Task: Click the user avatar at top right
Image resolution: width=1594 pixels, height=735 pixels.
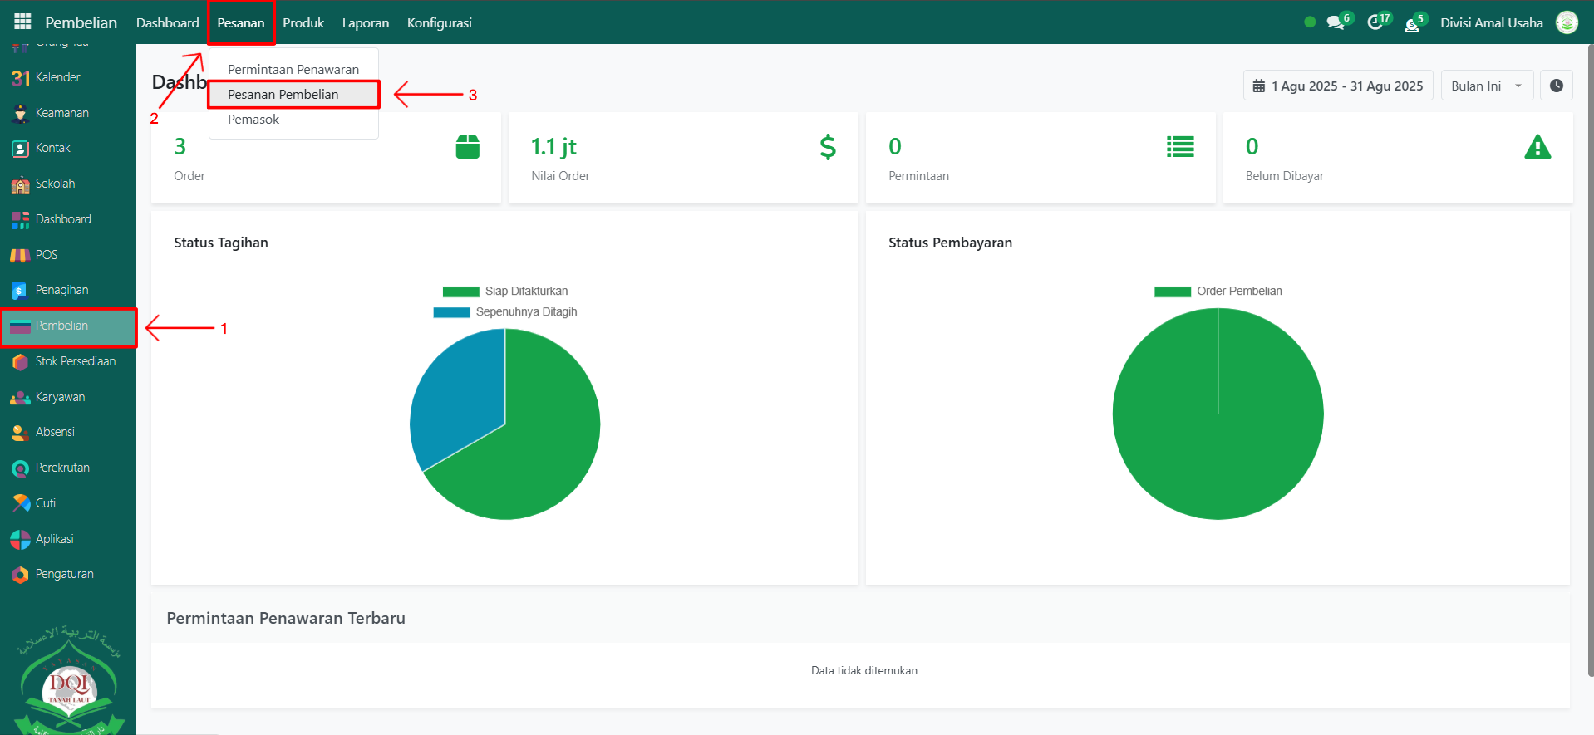Action: pyautogui.click(x=1567, y=22)
